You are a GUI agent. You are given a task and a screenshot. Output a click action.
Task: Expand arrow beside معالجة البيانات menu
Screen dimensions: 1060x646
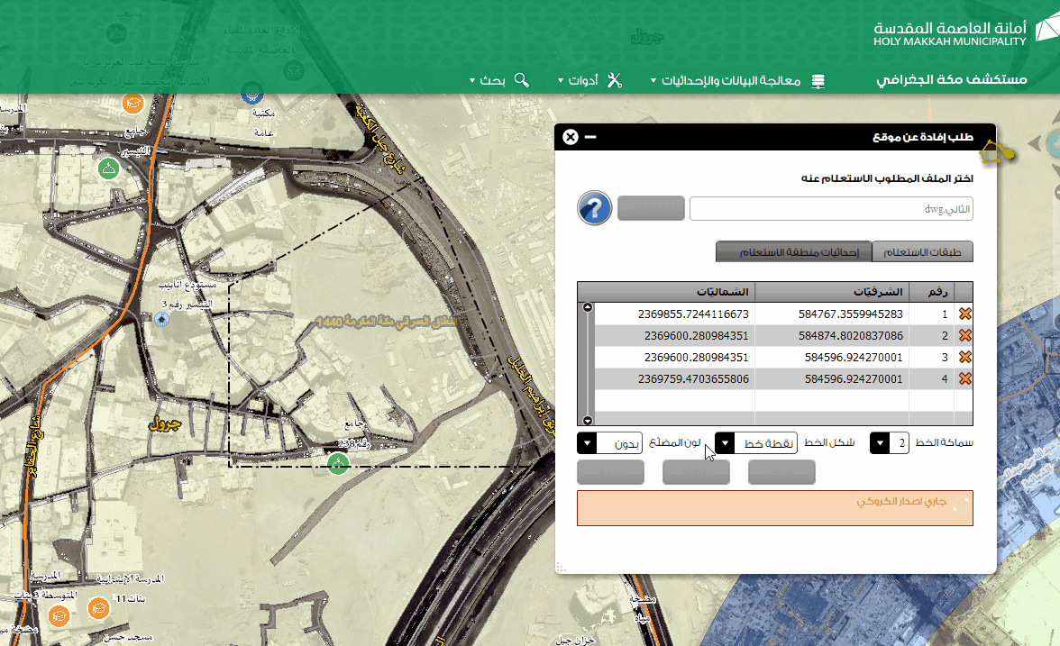click(653, 80)
